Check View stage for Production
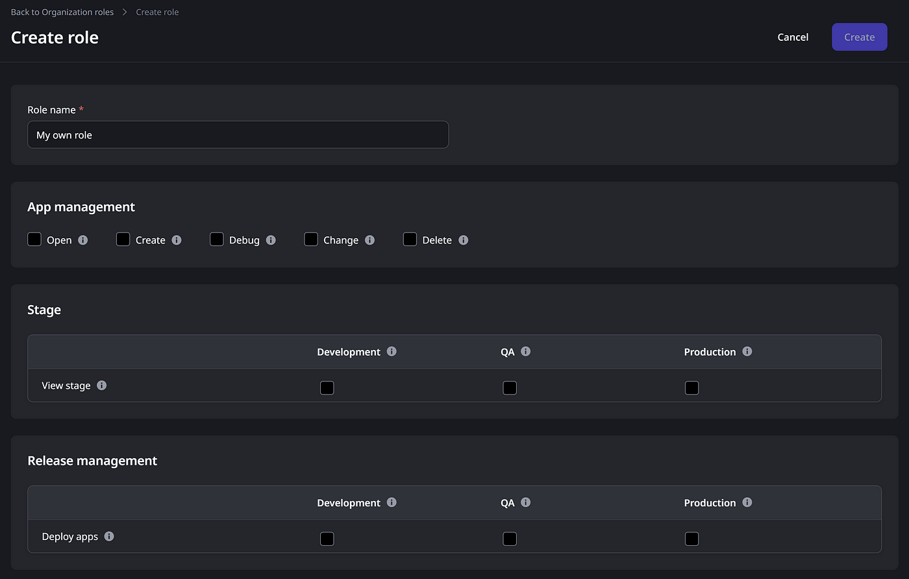Screen dimensions: 909x579 point(692,388)
